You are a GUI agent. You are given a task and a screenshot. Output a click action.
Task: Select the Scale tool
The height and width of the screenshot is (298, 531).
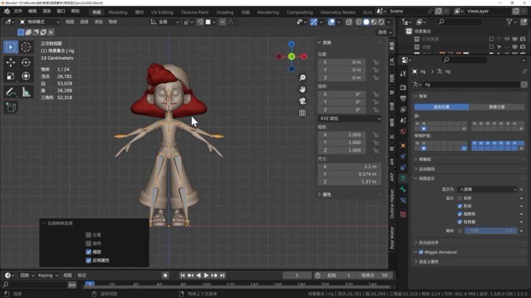[11, 76]
